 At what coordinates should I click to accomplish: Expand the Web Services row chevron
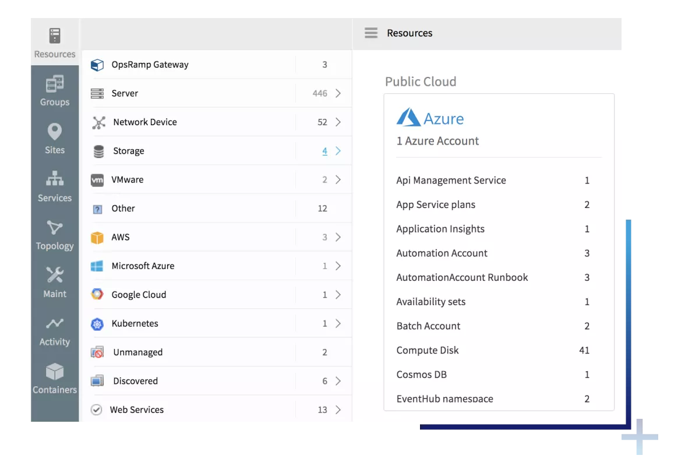point(338,409)
